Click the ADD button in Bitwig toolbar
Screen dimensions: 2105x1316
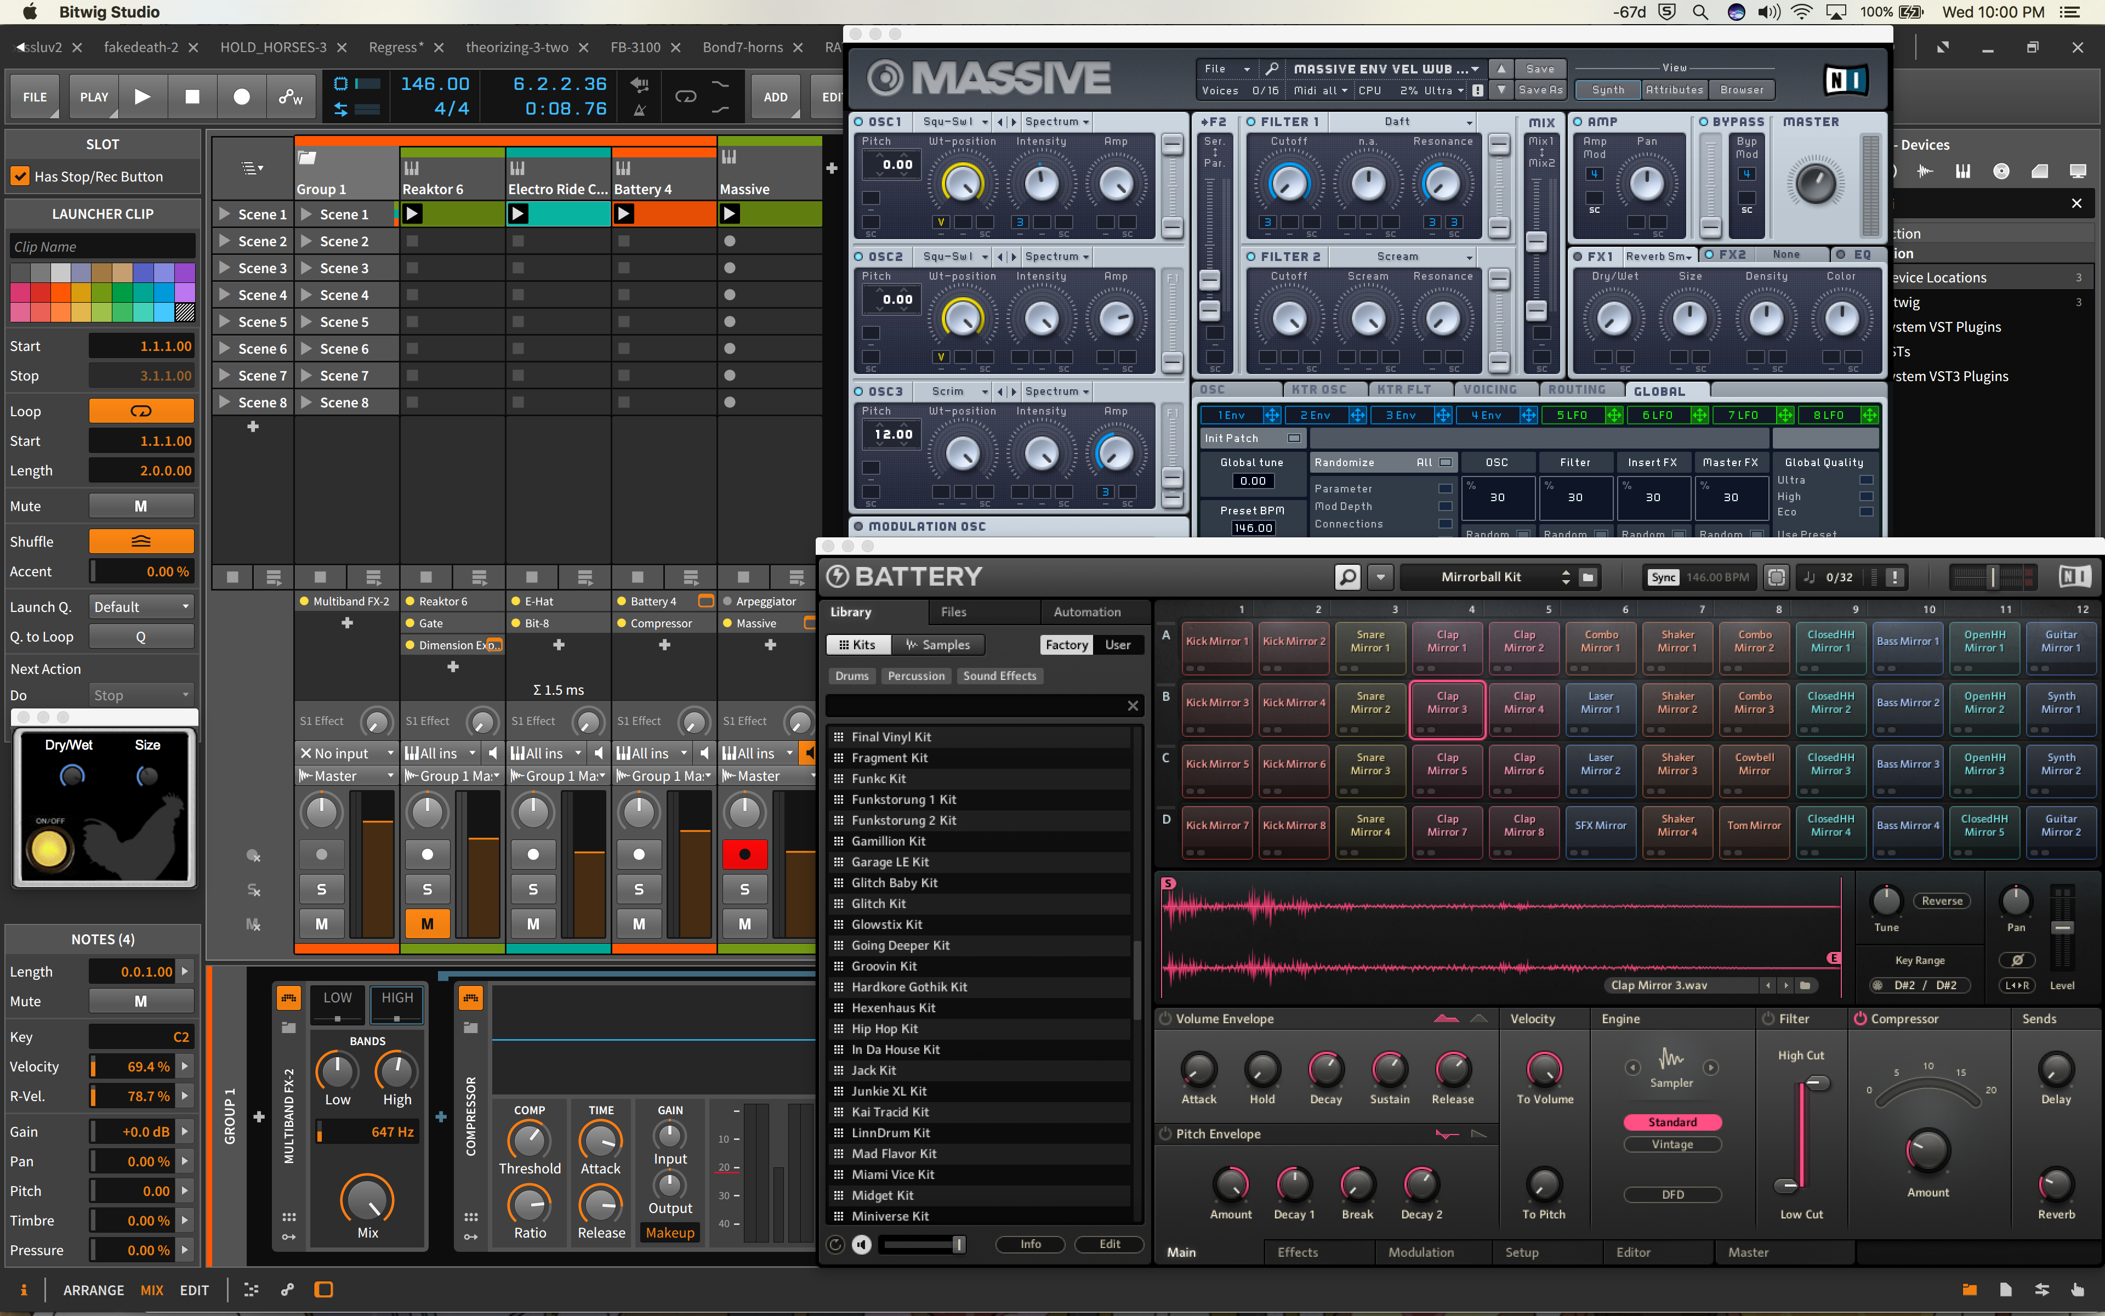775,98
